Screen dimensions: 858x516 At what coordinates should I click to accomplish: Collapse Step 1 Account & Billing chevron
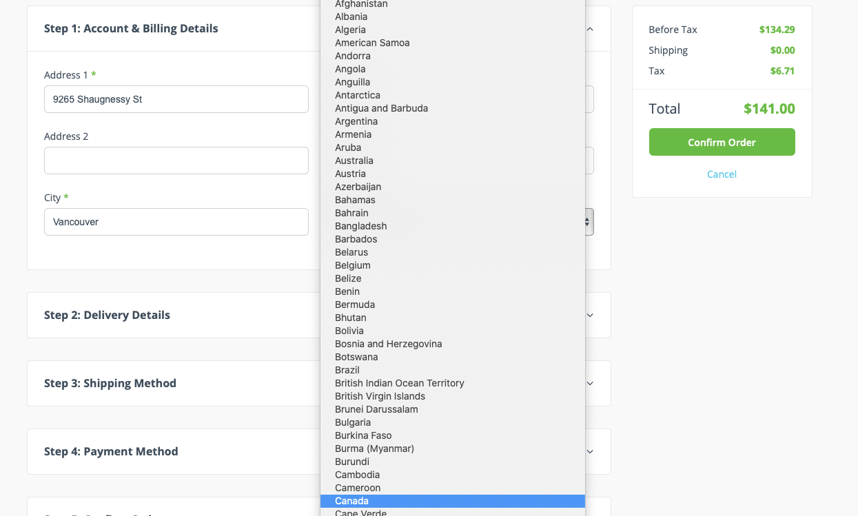click(x=590, y=29)
